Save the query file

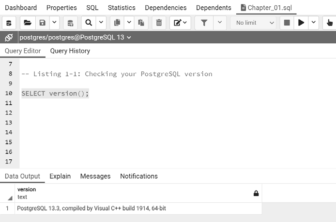tap(42, 23)
